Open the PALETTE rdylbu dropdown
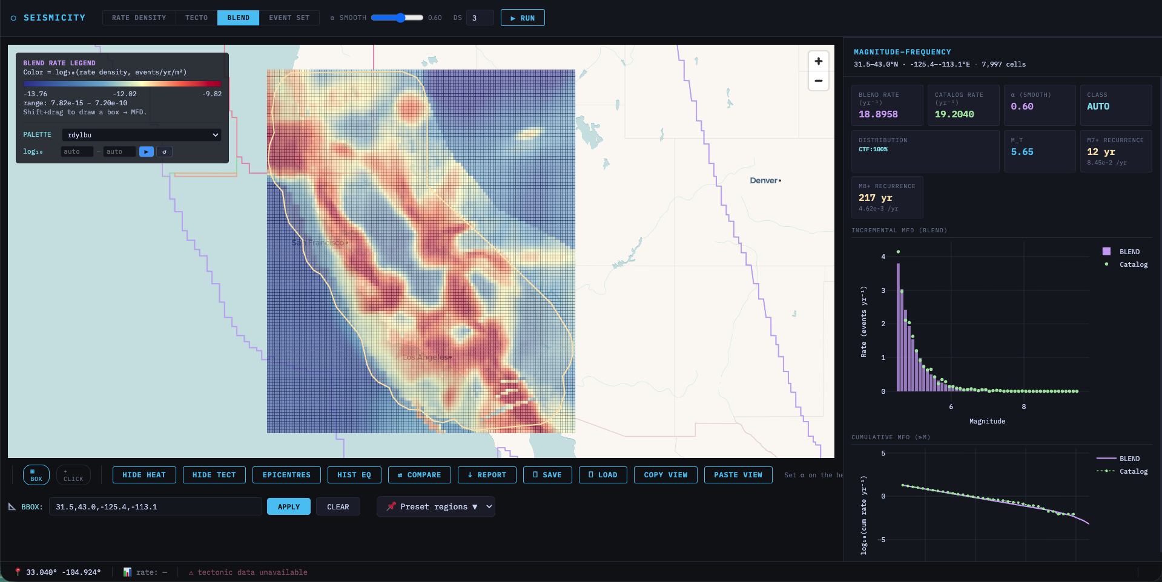 pos(142,135)
